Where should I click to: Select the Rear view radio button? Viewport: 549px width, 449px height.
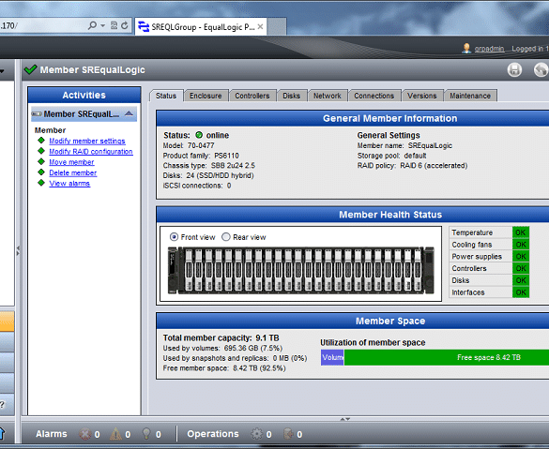226,237
